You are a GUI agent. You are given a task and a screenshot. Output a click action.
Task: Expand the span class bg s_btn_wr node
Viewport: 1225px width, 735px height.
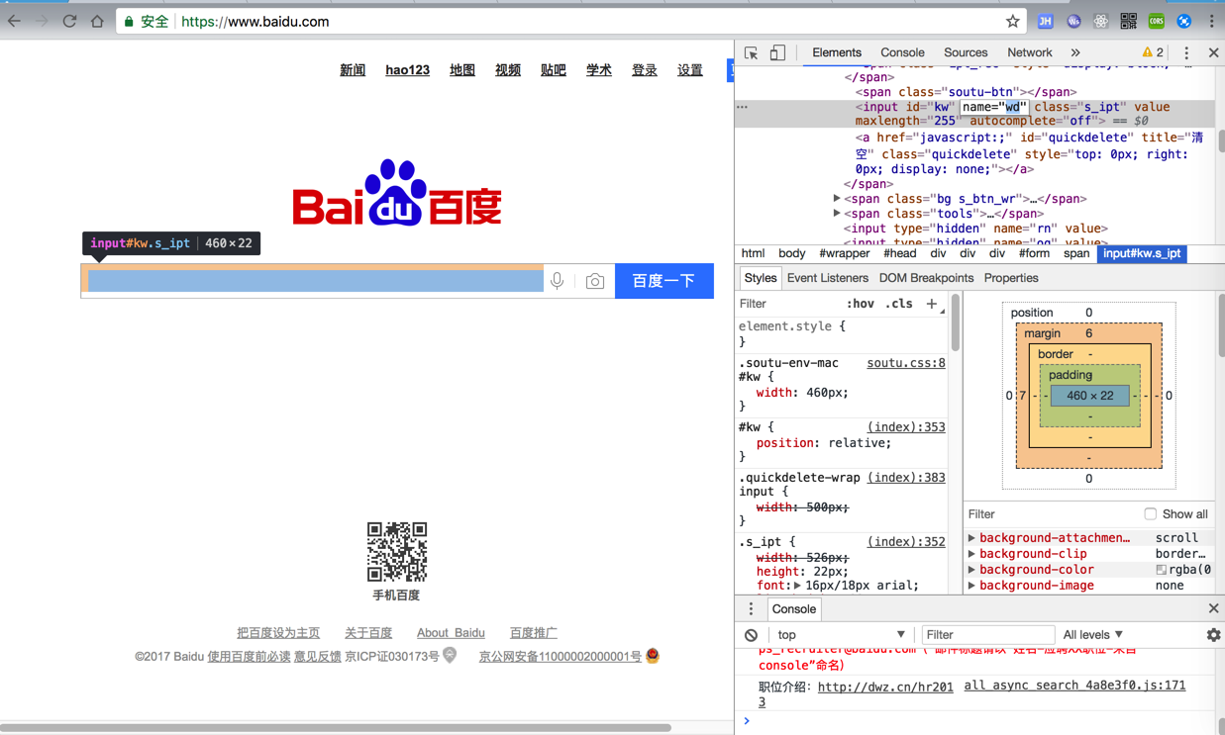(838, 199)
